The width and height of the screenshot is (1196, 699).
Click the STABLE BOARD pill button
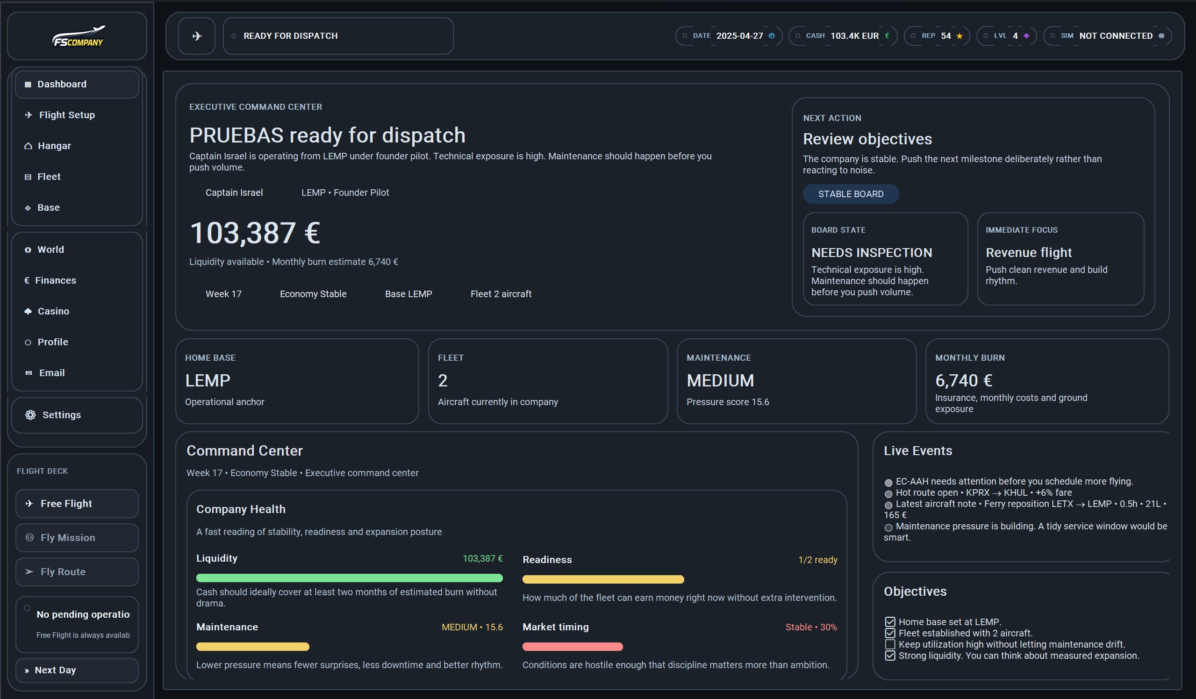(x=851, y=194)
